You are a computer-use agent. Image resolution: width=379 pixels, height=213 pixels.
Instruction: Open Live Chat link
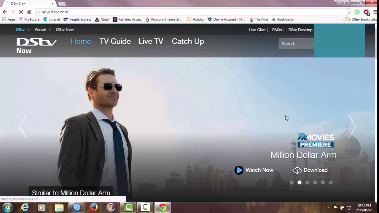[257, 30]
